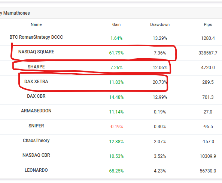
Task: Select the 56730.0 pips value
Action: pos(208,171)
